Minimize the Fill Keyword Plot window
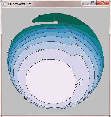 pyautogui.click(x=85, y=3)
